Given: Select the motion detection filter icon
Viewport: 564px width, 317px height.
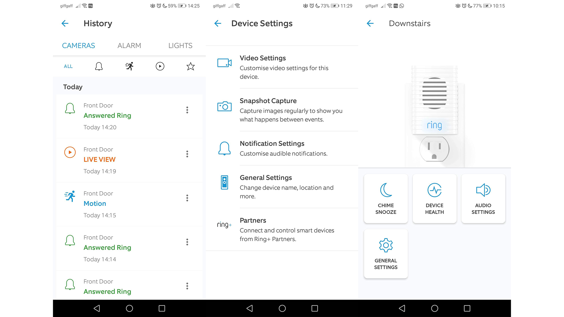Looking at the screenshot, I should pyautogui.click(x=129, y=65).
